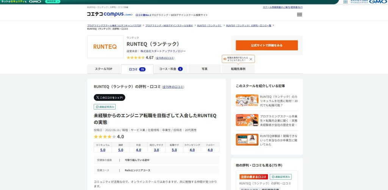Viewport: 388px width, 190px height.
Task: Open the GMO apps grid icon
Action: [x=346, y=2]
